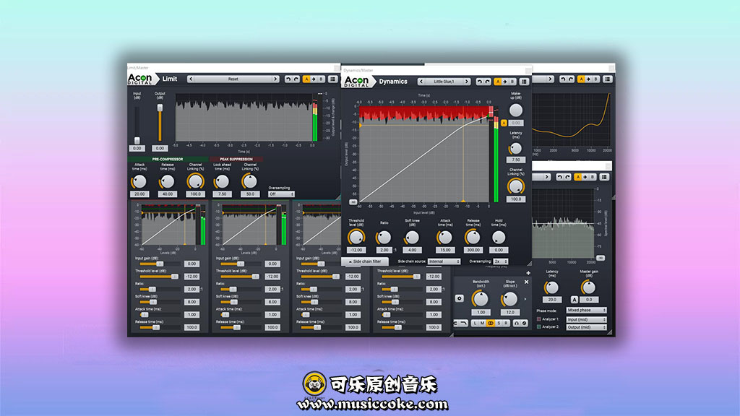This screenshot has width=740, height=416.
Task: Copy A settings to B in Limit window
Action: tap(314, 79)
